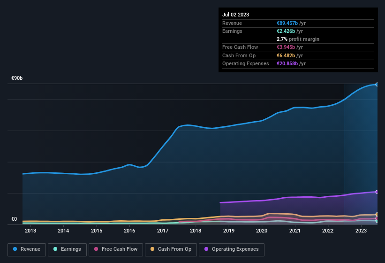This screenshot has width=385, height=263.
Task: Click the Revenue label in the tooltip
Action: [x=232, y=23]
